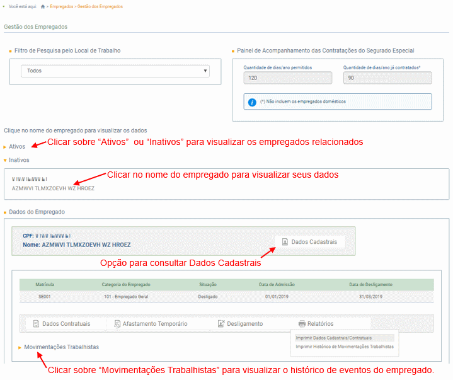Click the blue info icon in the notice
Image resolution: width=453 pixels, height=380 pixels.
(x=252, y=102)
